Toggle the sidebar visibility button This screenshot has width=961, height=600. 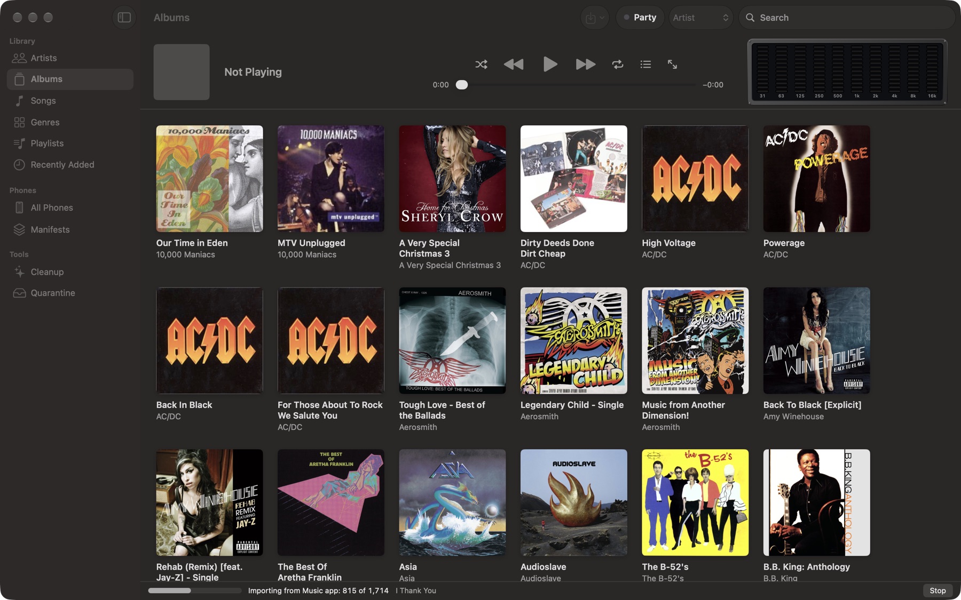124,18
